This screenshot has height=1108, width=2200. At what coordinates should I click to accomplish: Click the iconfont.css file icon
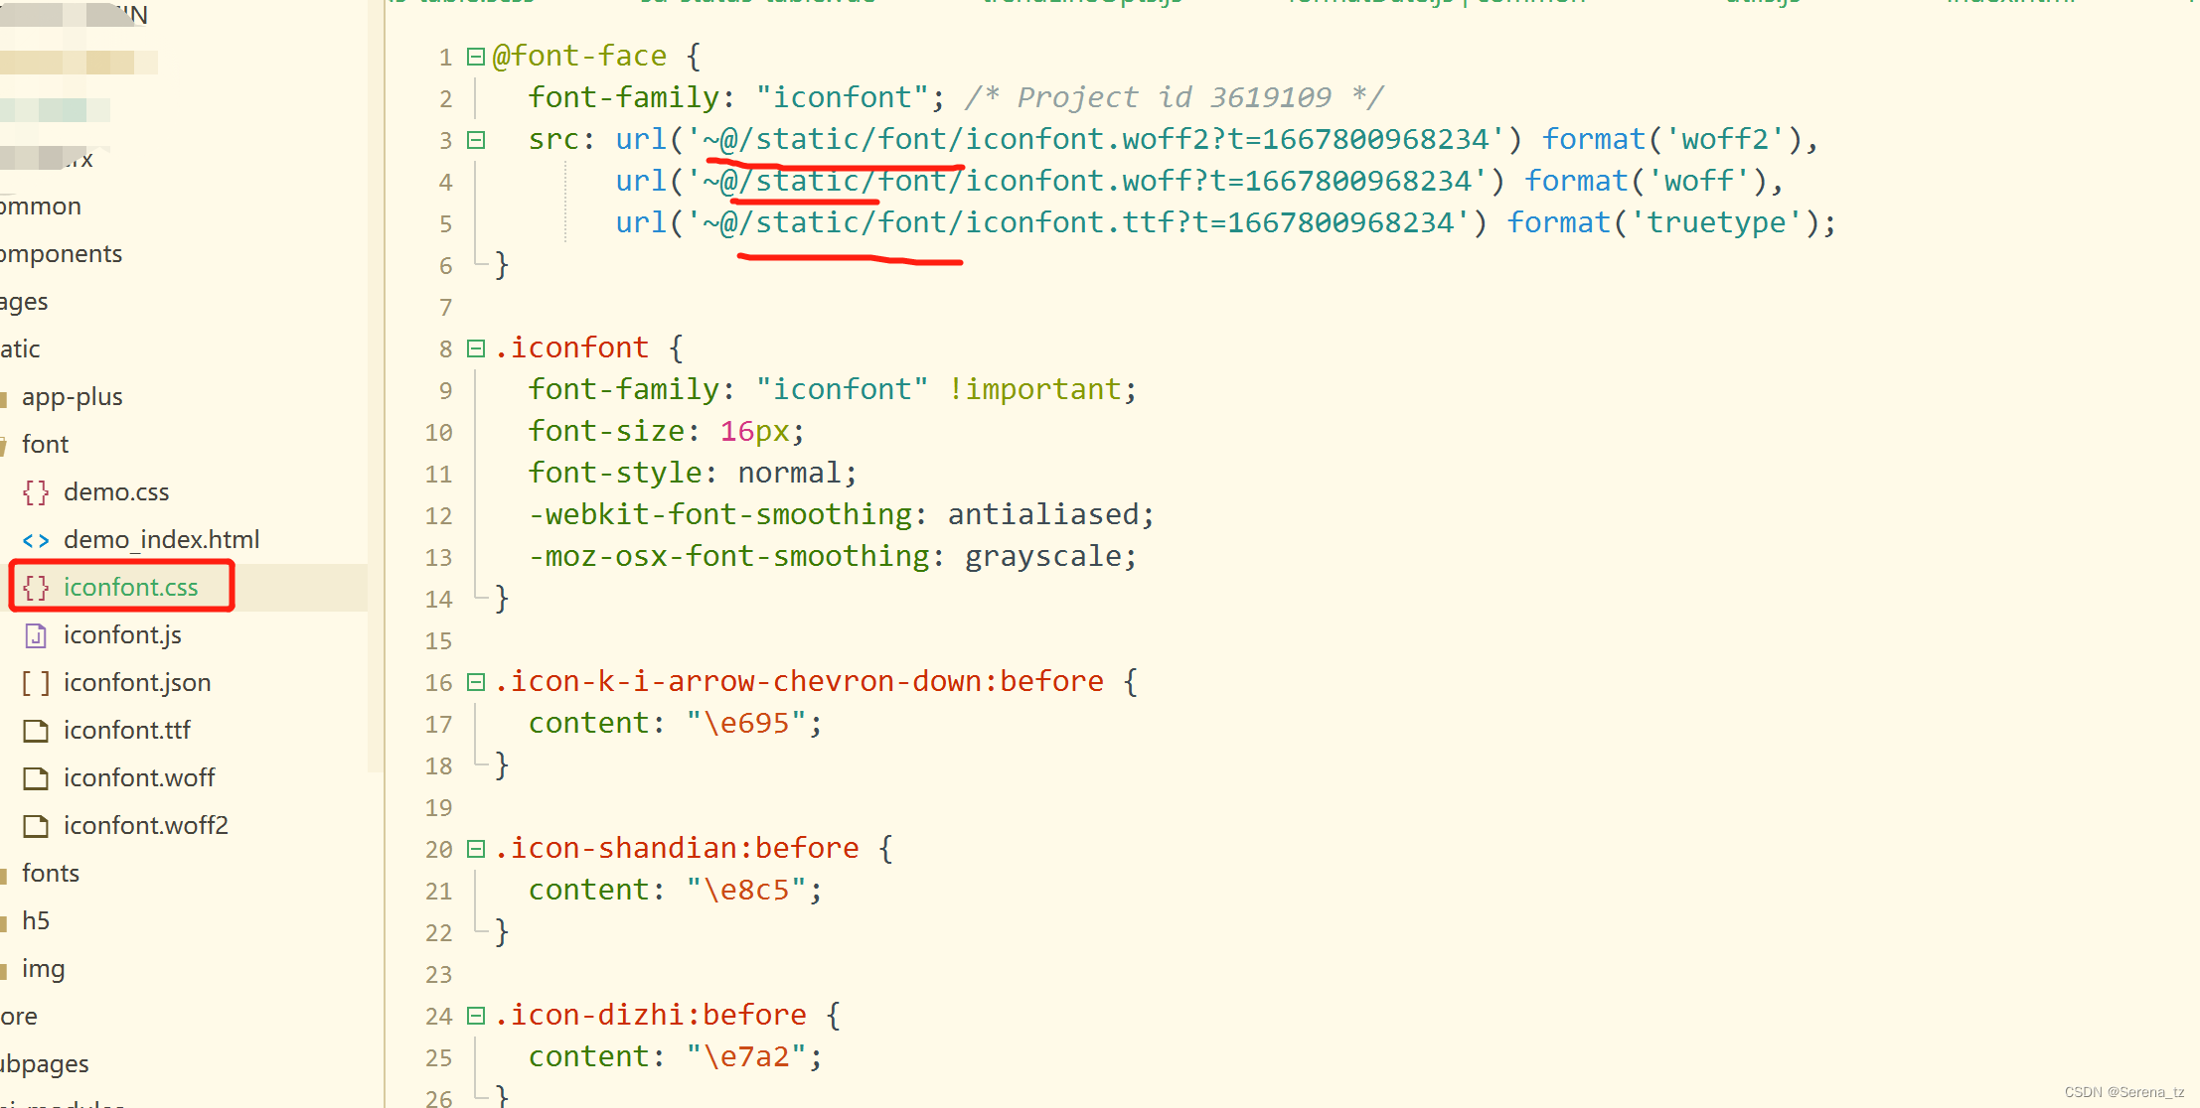(38, 585)
